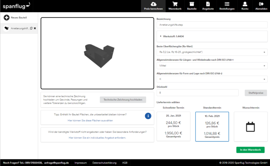Open the Bauteile section in the top navigation
This screenshot has height=166, width=270.
click(x=192, y=6)
